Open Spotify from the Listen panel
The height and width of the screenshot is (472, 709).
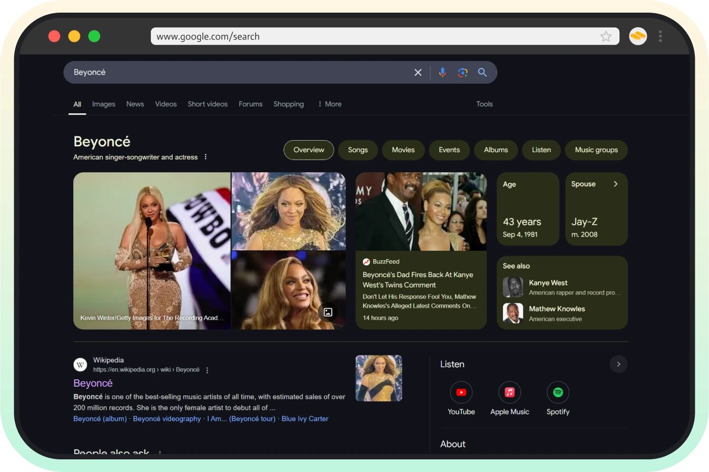tap(558, 392)
